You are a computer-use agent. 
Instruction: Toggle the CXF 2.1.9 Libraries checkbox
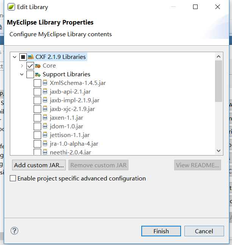23,57
